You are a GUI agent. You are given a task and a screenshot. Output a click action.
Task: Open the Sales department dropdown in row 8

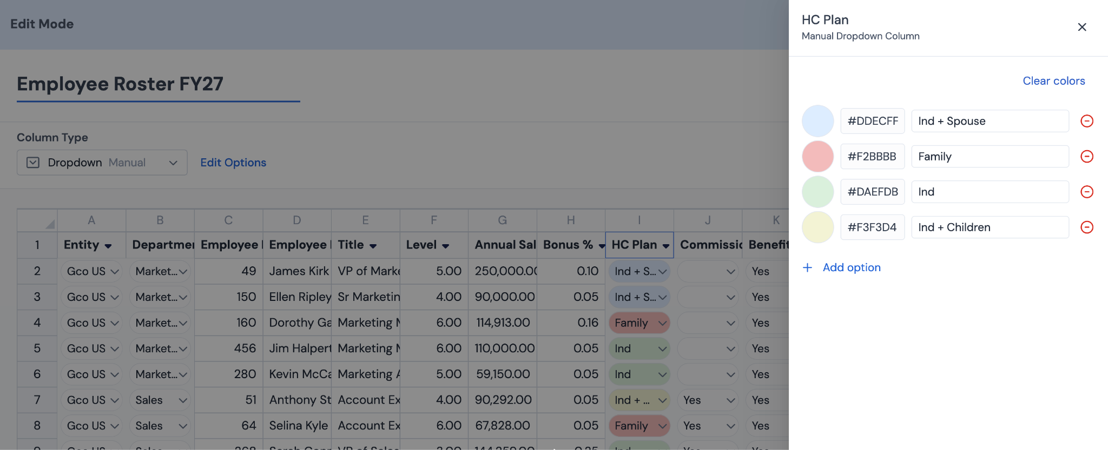click(160, 426)
